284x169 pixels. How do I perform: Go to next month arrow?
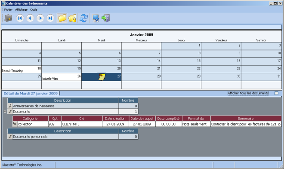40,18
